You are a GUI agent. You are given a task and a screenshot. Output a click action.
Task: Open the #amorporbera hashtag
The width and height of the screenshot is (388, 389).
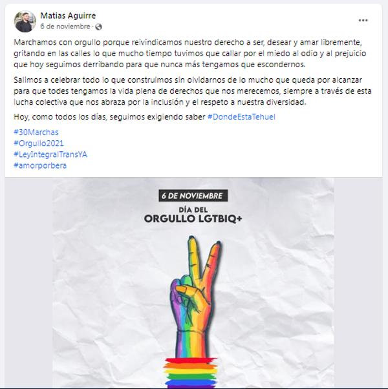40,165
